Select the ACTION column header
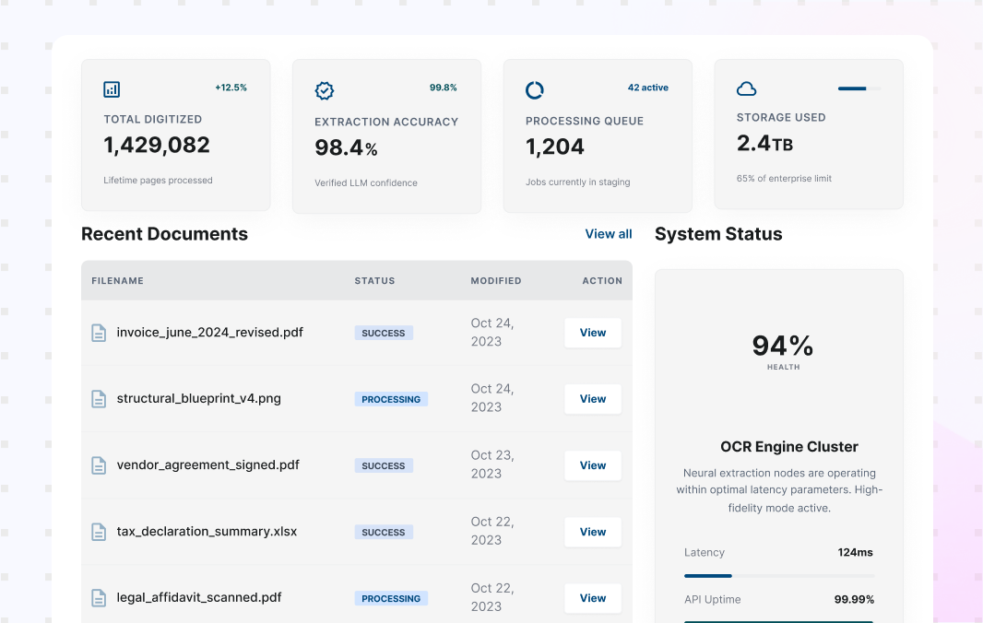983x623 pixels. [602, 281]
